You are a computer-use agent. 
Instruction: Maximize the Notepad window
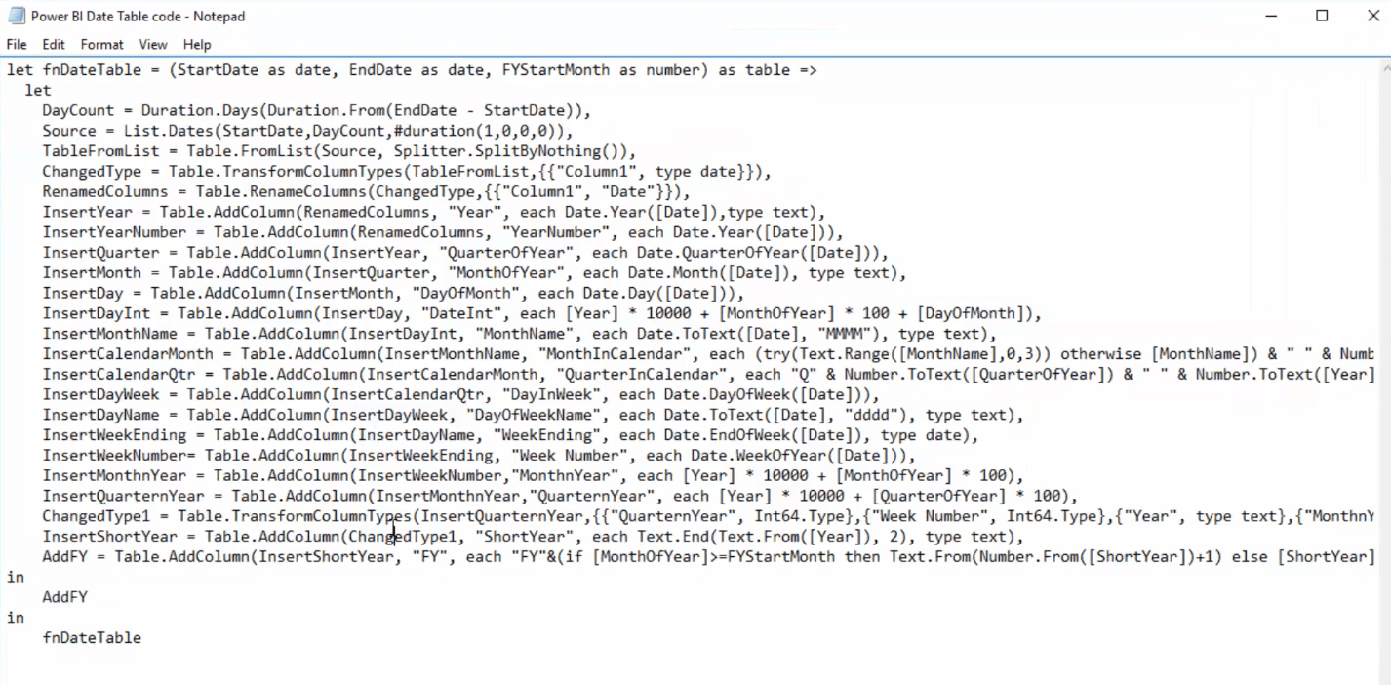pyautogui.click(x=1322, y=16)
